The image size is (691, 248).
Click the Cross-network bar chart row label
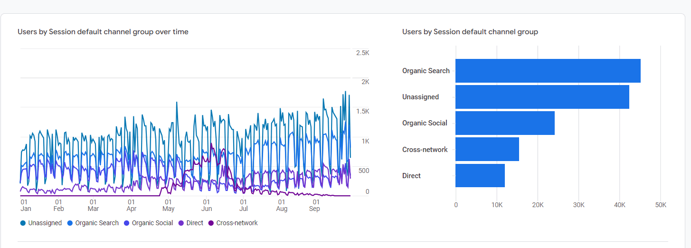[425, 150]
